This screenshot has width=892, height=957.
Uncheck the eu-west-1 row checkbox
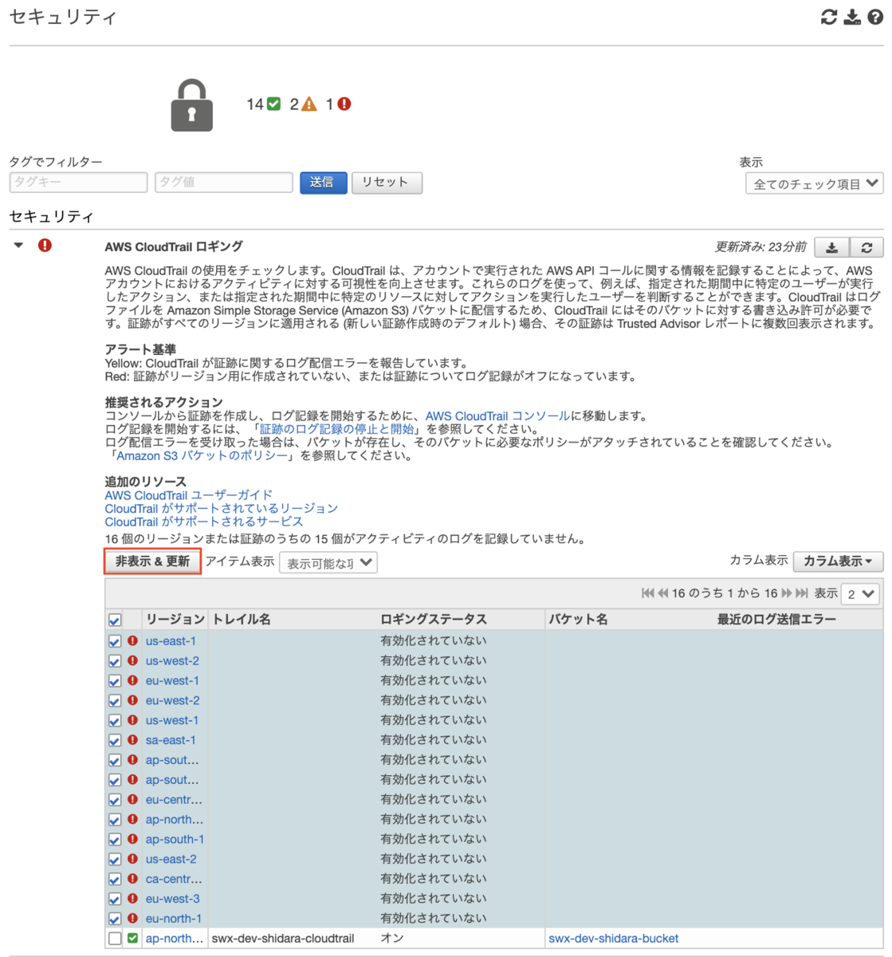(x=115, y=681)
